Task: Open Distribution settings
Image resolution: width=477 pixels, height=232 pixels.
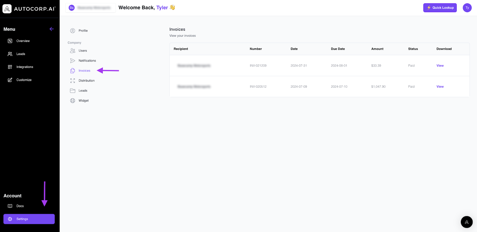Action: [x=86, y=81]
